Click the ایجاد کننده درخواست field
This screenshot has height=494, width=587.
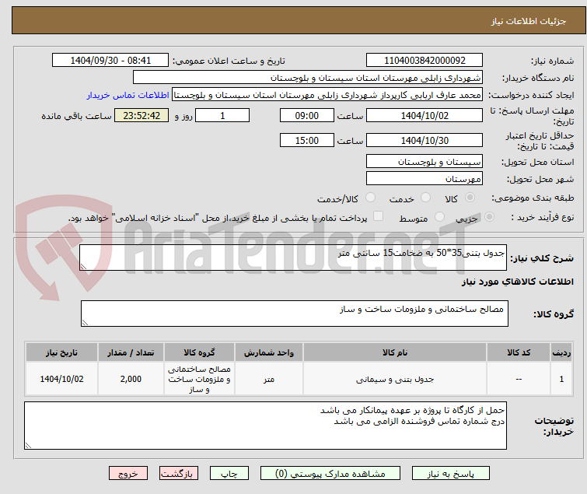click(x=327, y=95)
